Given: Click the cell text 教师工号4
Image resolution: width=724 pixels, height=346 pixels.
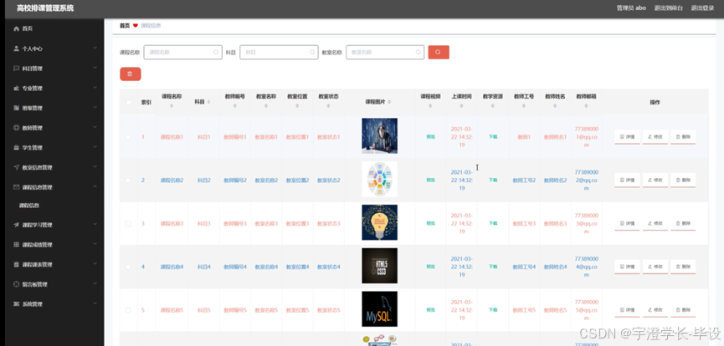Looking at the screenshot, I should point(524,267).
